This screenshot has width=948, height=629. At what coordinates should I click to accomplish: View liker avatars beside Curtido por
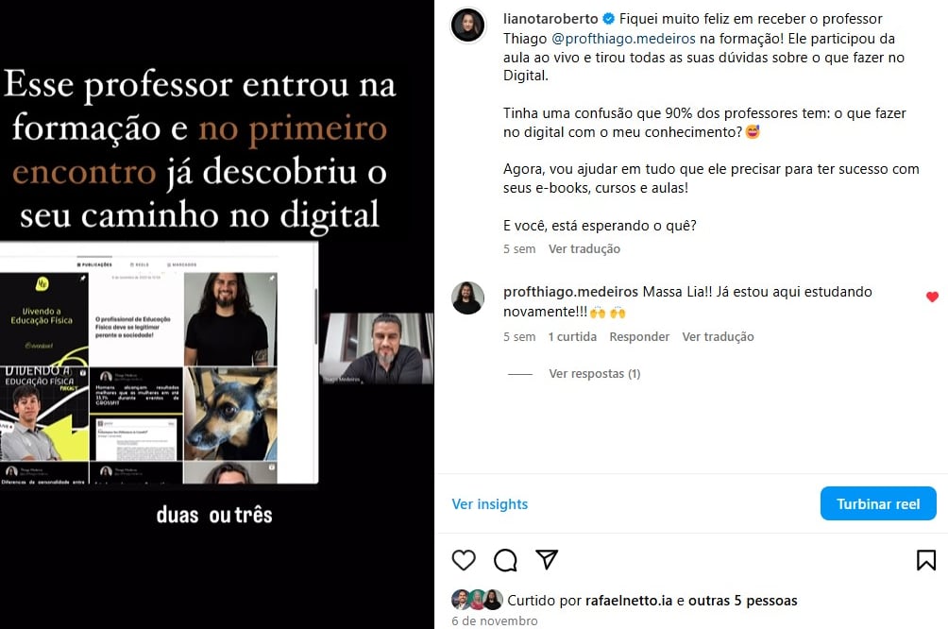click(x=477, y=600)
